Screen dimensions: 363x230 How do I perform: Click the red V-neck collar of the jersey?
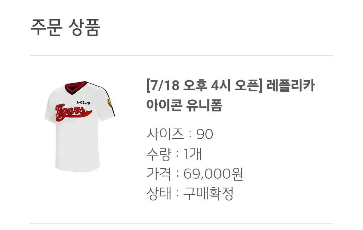point(76,88)
